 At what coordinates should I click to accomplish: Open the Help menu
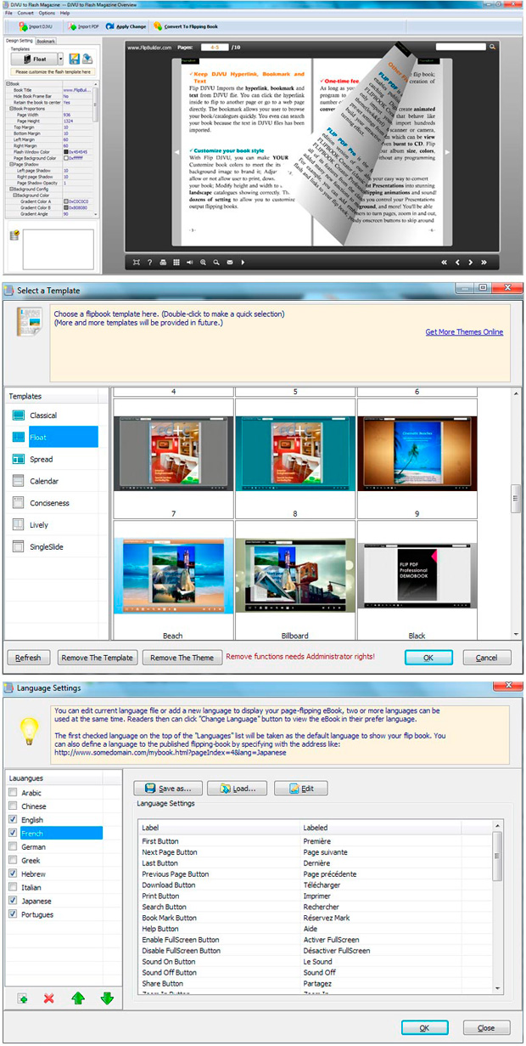pyautogui.click(x=65, y=13)
